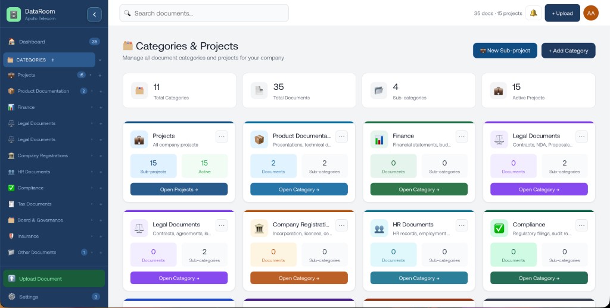This screenshot has width=610, height=308.
Task: Click the Total Categories stat icon
Action: (139, 91)
